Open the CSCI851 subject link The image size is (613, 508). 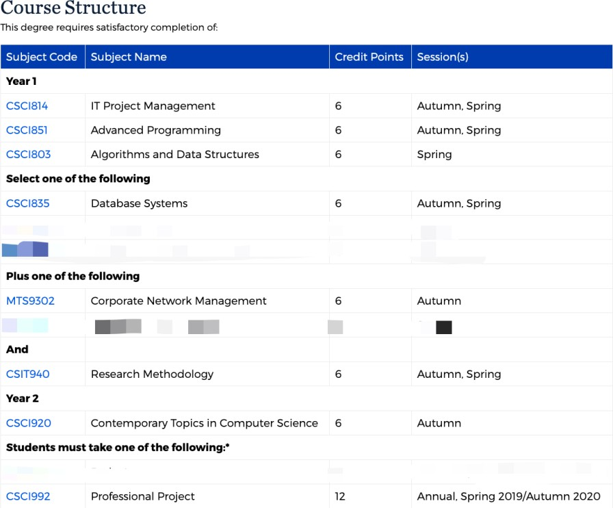pos(27,130)
